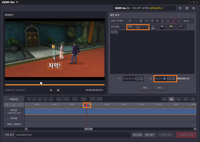Image resolution: width=200 pixels, height=142 pixels.
Task: Open the font size 72 dropdown
Action: 133,21
